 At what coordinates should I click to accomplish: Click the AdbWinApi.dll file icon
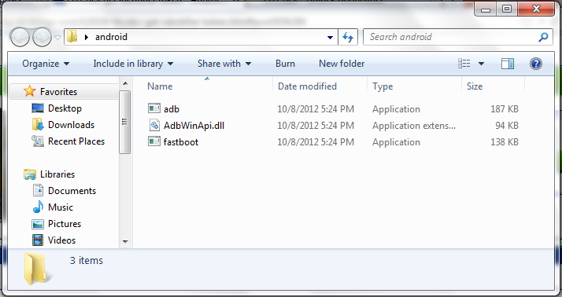pos(154,125)
